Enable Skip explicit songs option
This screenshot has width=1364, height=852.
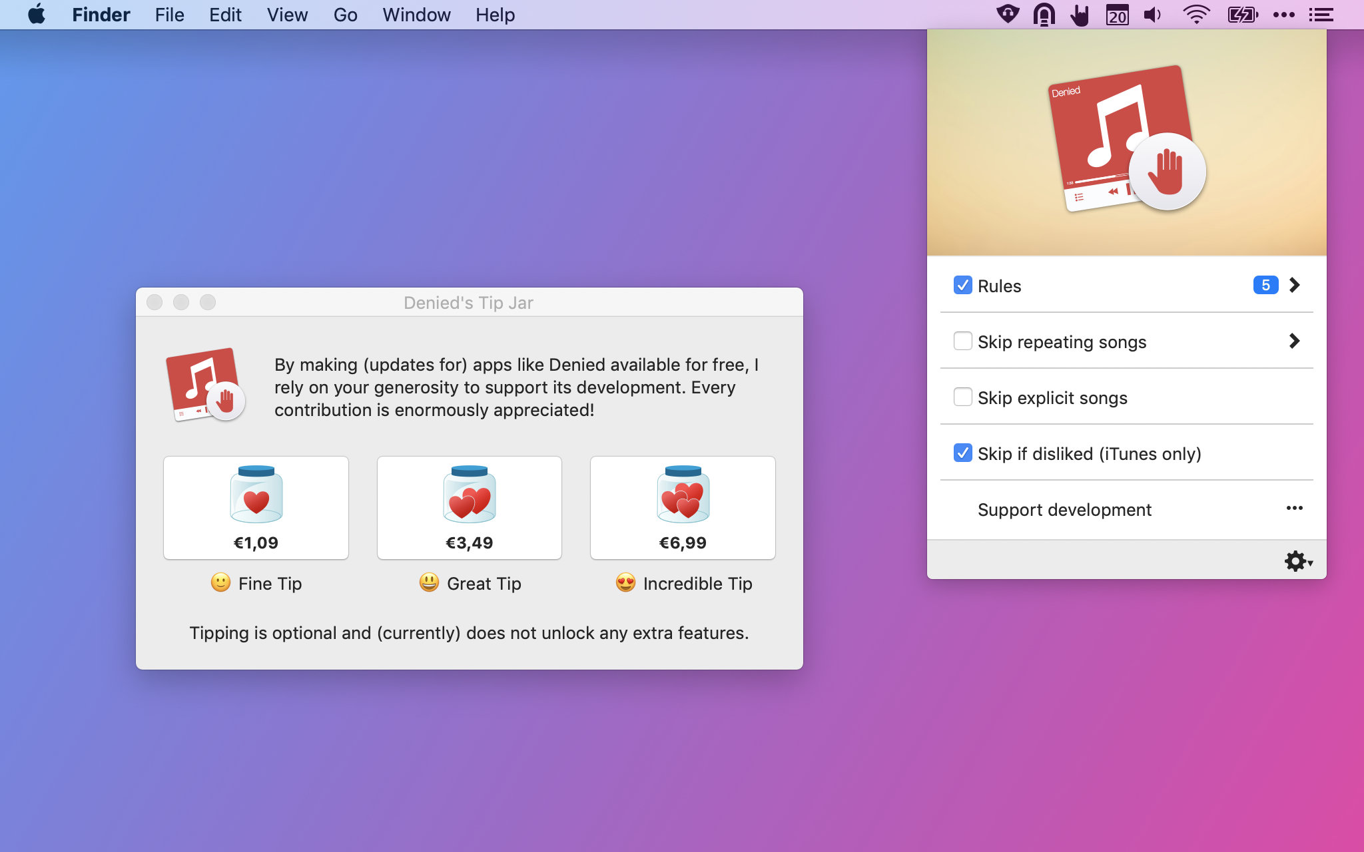[x=962, y=397]
